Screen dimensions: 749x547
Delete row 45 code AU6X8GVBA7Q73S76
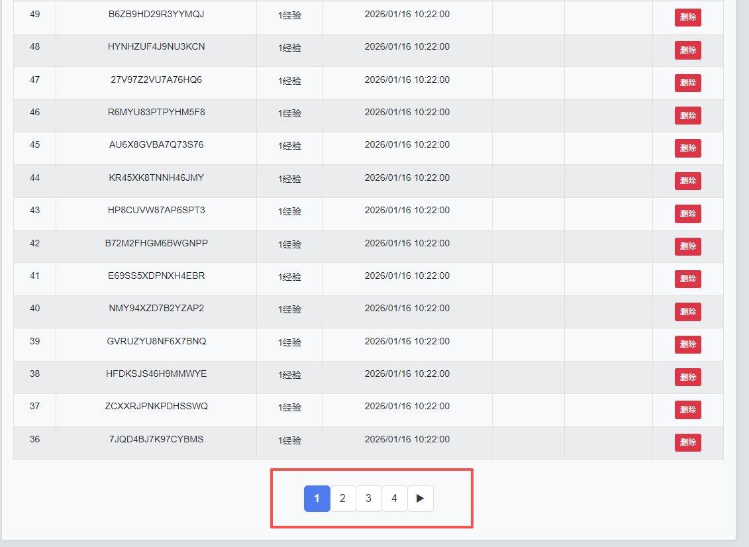[687, 148]
